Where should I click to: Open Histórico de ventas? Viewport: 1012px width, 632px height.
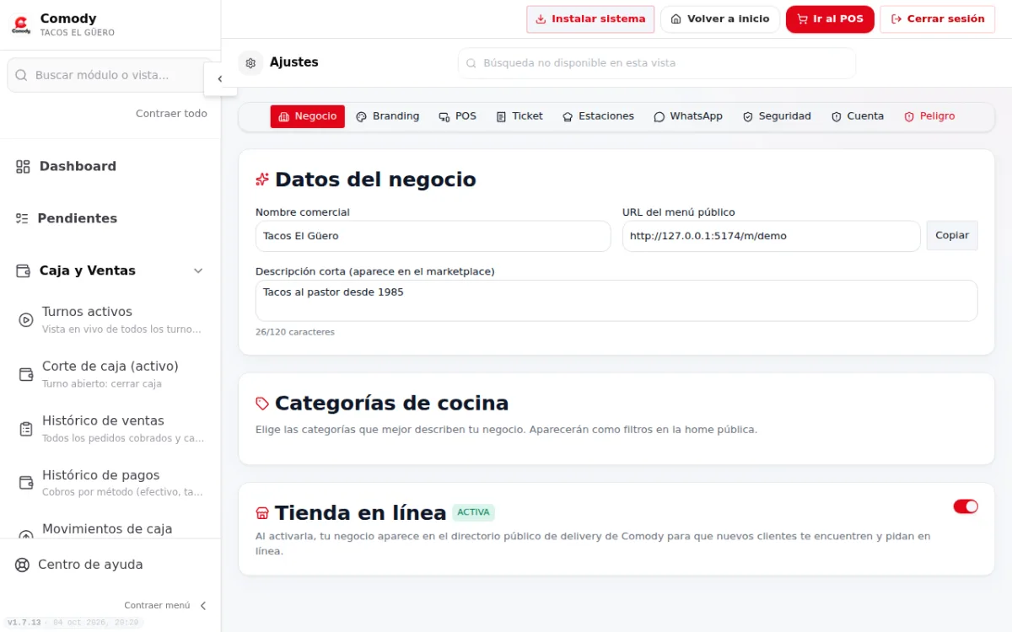[x=110, y=429]
